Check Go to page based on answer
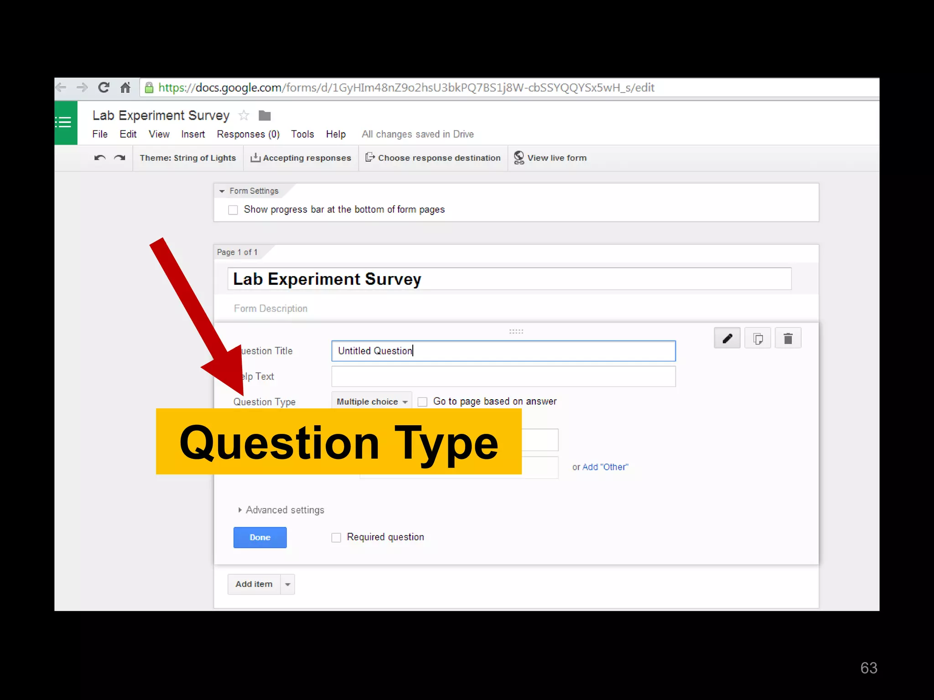 coord(423,402)
